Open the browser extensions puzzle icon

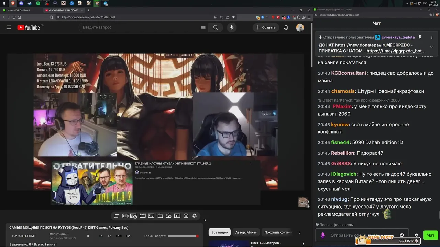pyautogui.click(x=299, y=17)
